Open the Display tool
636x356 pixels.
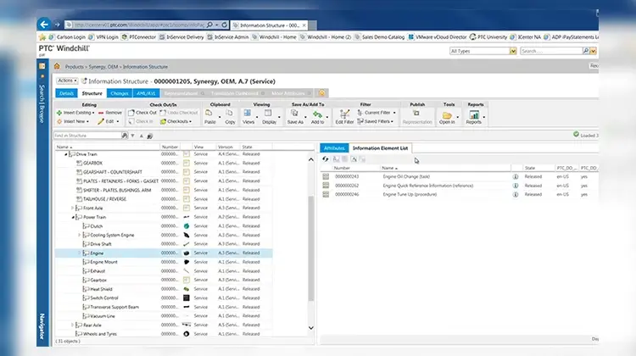269,116
